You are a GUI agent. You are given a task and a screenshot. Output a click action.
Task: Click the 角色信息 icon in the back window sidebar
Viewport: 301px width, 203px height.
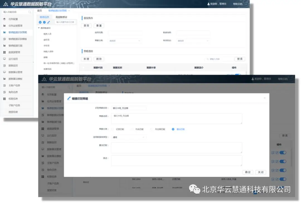coord(4,92)
